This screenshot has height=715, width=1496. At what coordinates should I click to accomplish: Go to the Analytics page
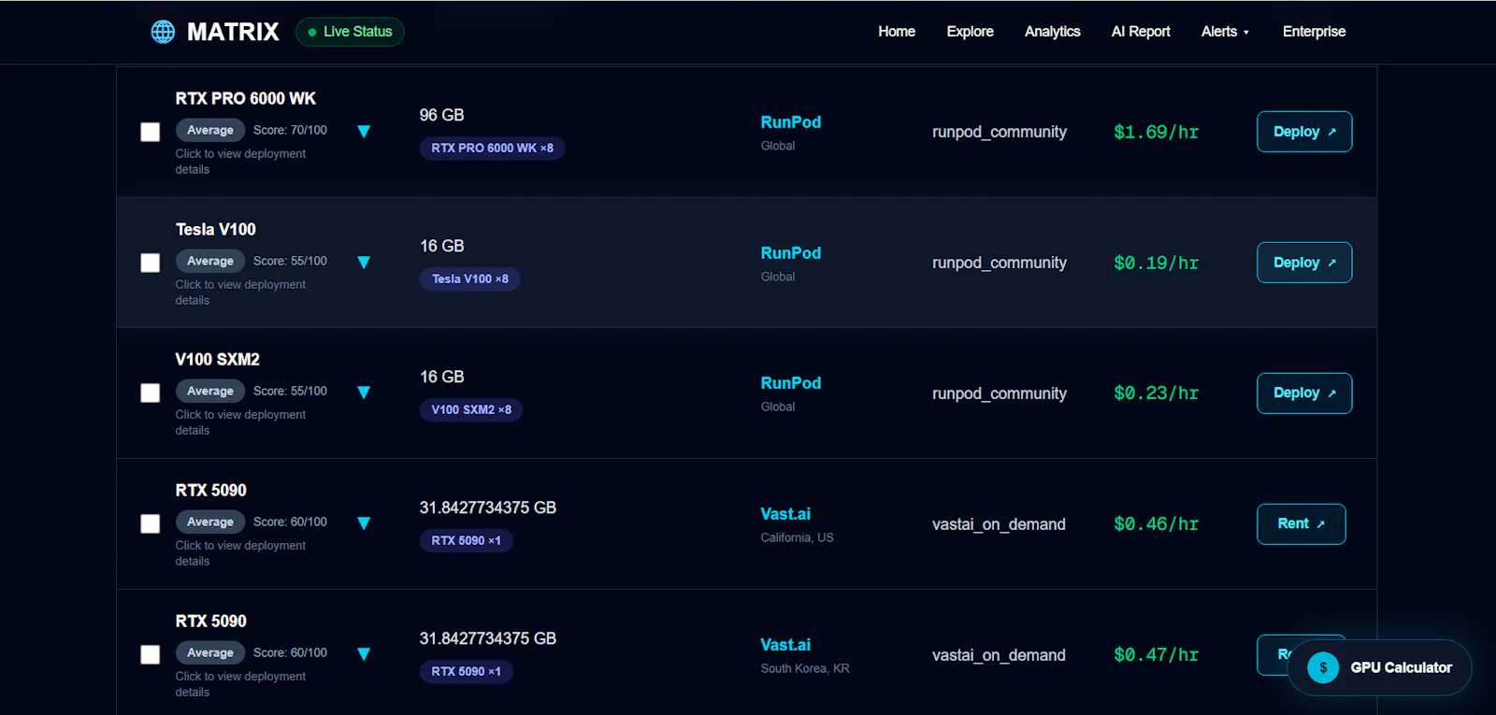(x=1052, y=32)
